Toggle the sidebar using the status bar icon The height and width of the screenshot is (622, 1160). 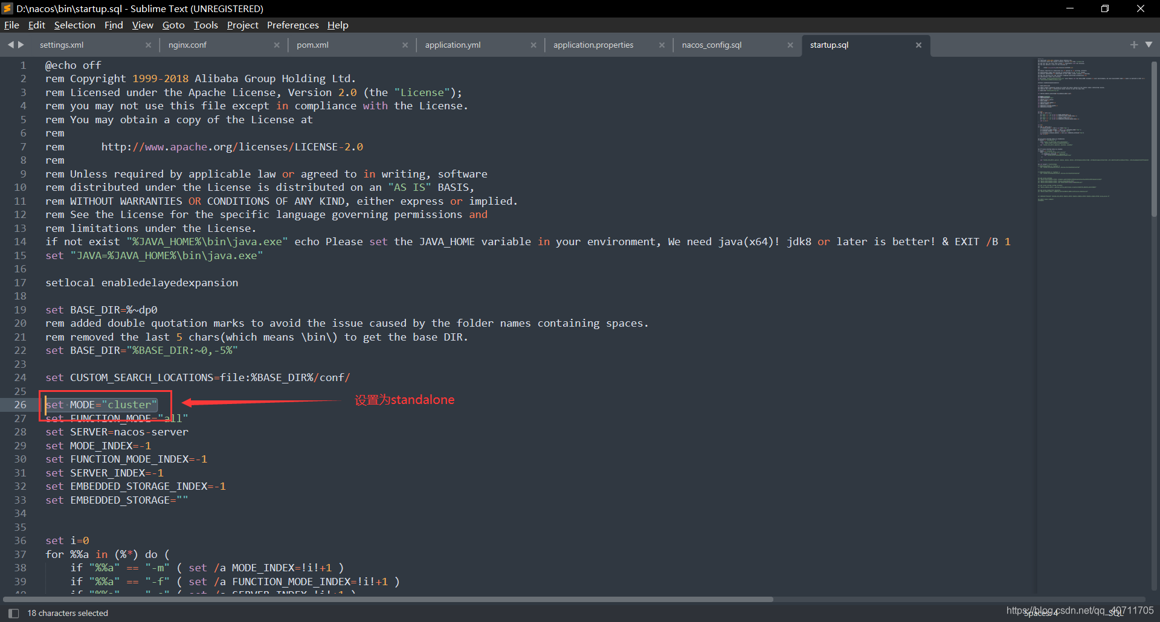[x=13, y=612]
